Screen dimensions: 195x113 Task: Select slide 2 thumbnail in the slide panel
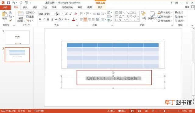[x=17, y=55]
